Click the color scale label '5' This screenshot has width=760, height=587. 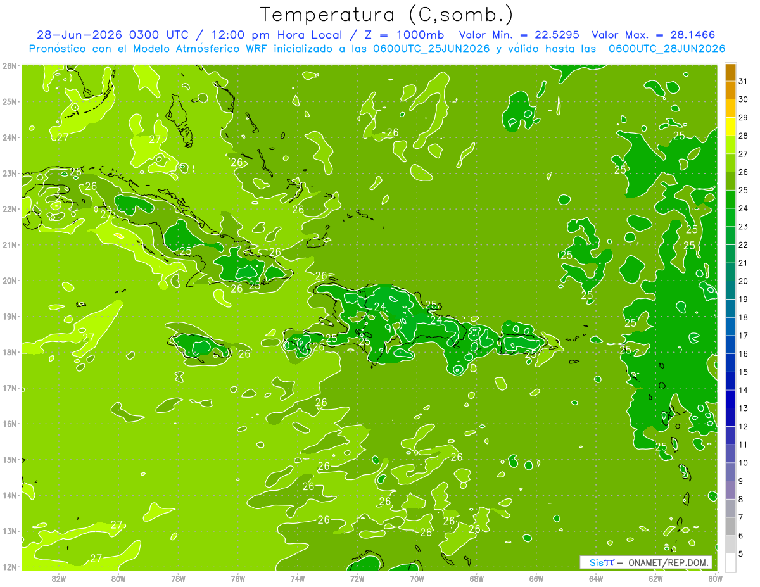coord(742,553)
